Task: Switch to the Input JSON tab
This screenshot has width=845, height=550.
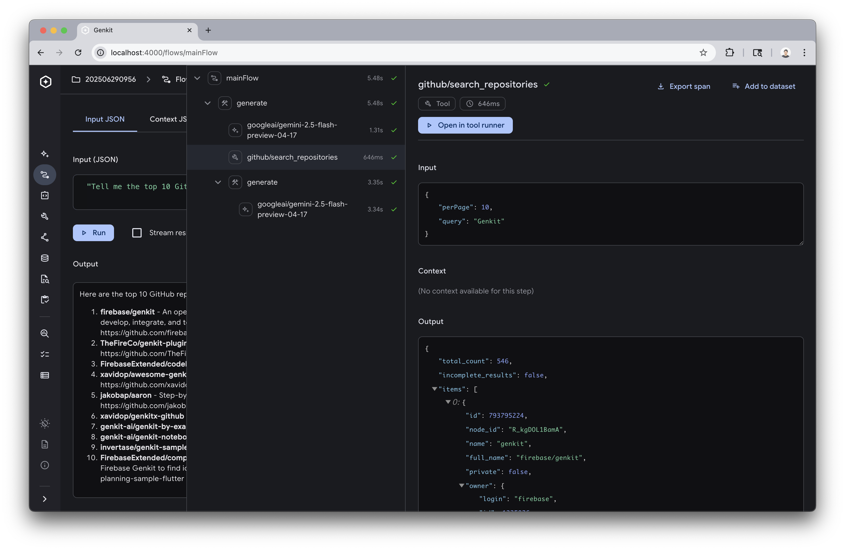Action: 105,119
